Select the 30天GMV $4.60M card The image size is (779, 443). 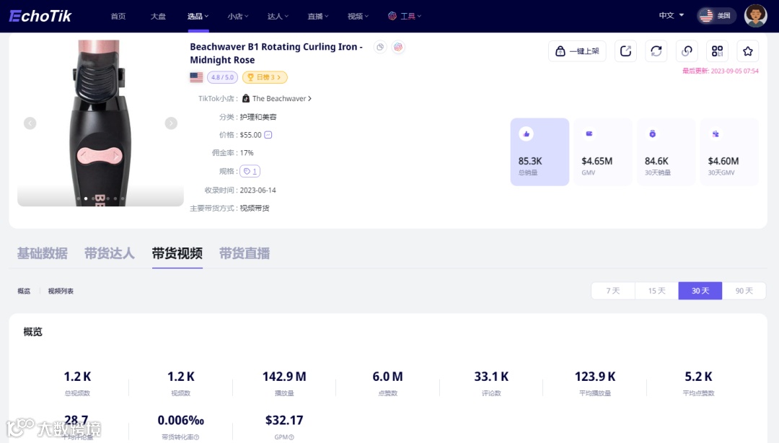coord(729,152)
